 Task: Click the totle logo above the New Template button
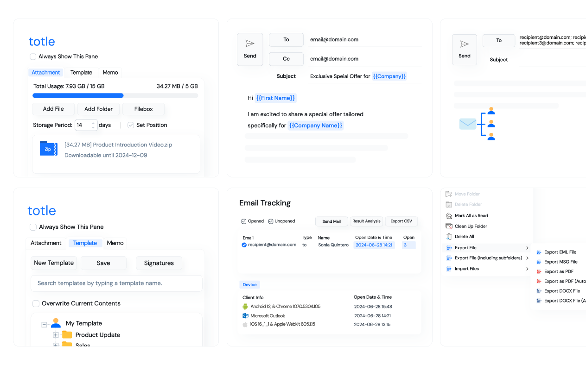point(42,210)
